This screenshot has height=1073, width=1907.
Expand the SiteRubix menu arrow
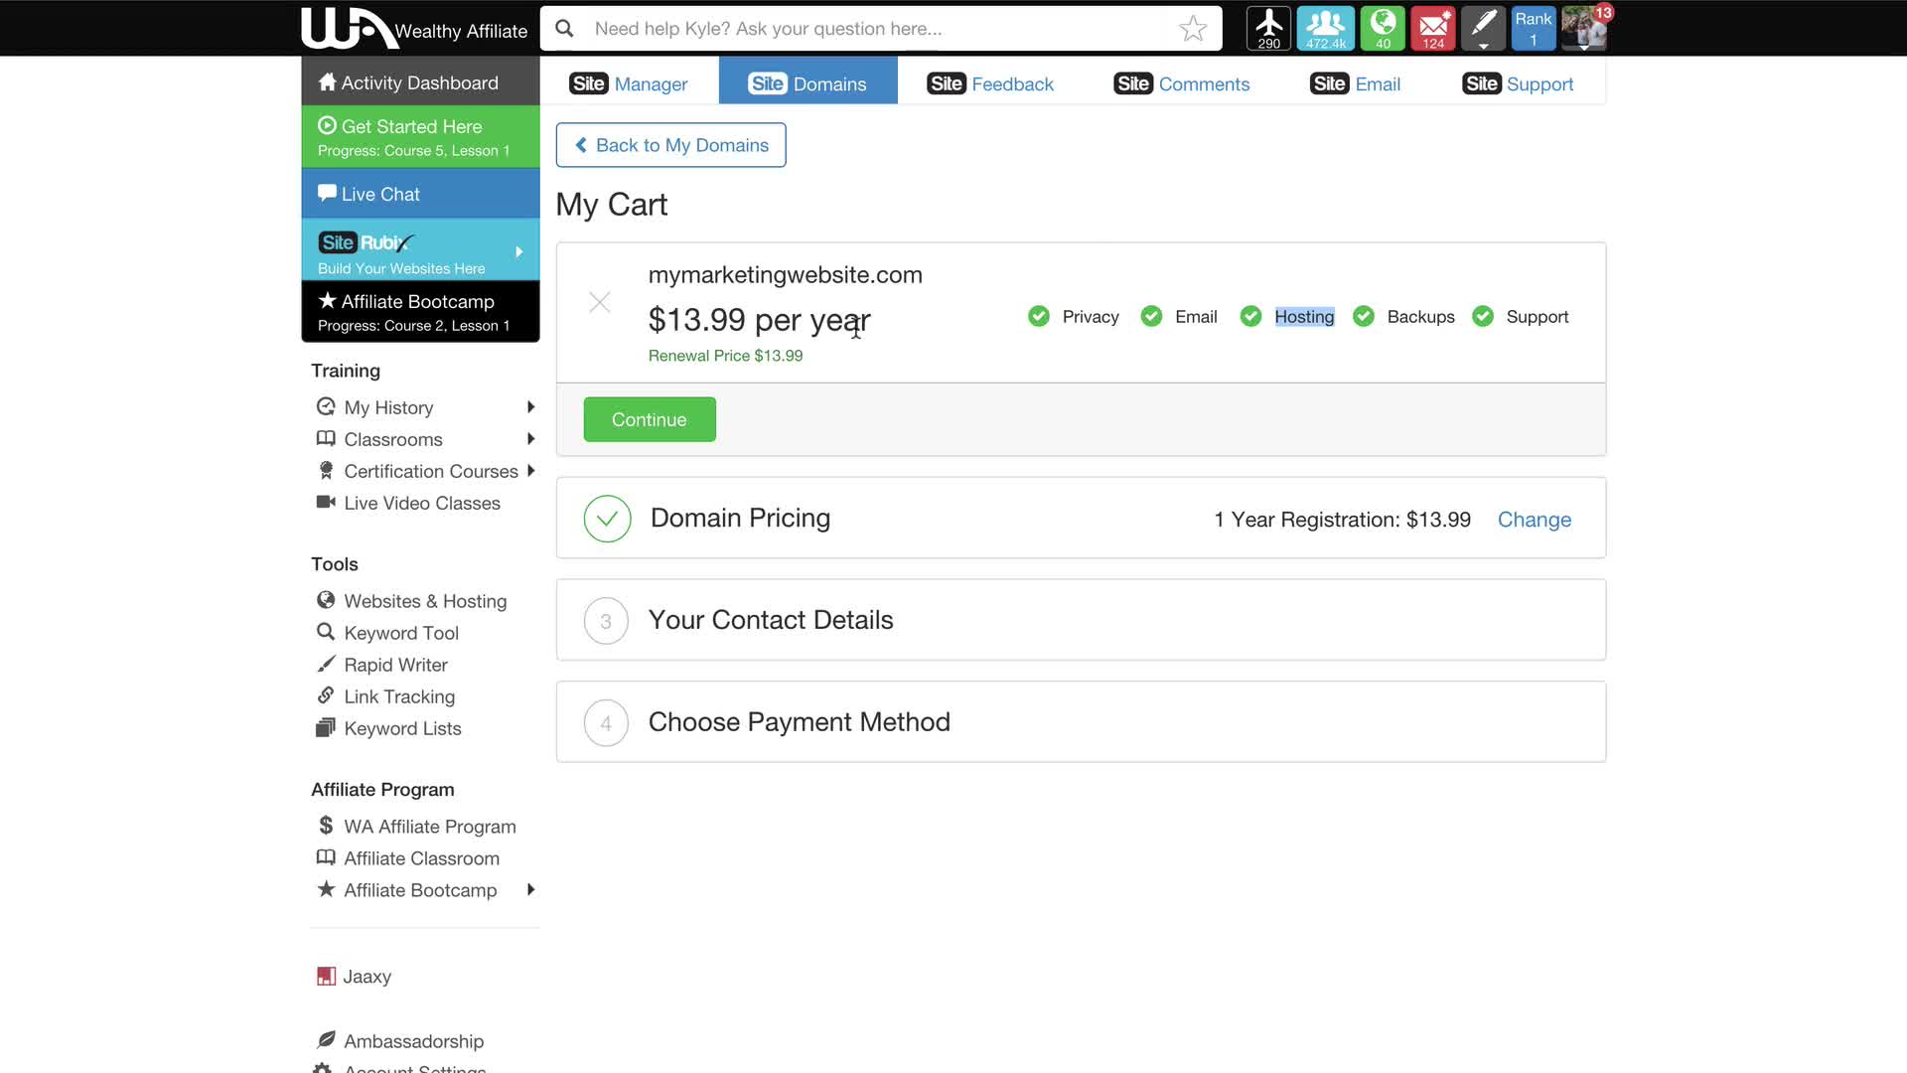coord(518,252)
